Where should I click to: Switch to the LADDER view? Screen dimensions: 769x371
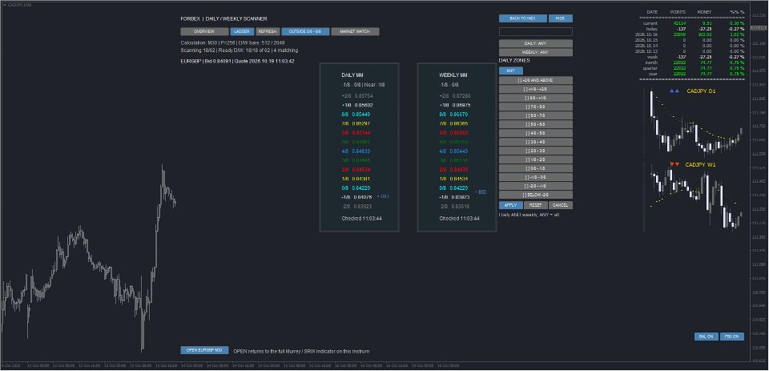[x=242, y=31]
